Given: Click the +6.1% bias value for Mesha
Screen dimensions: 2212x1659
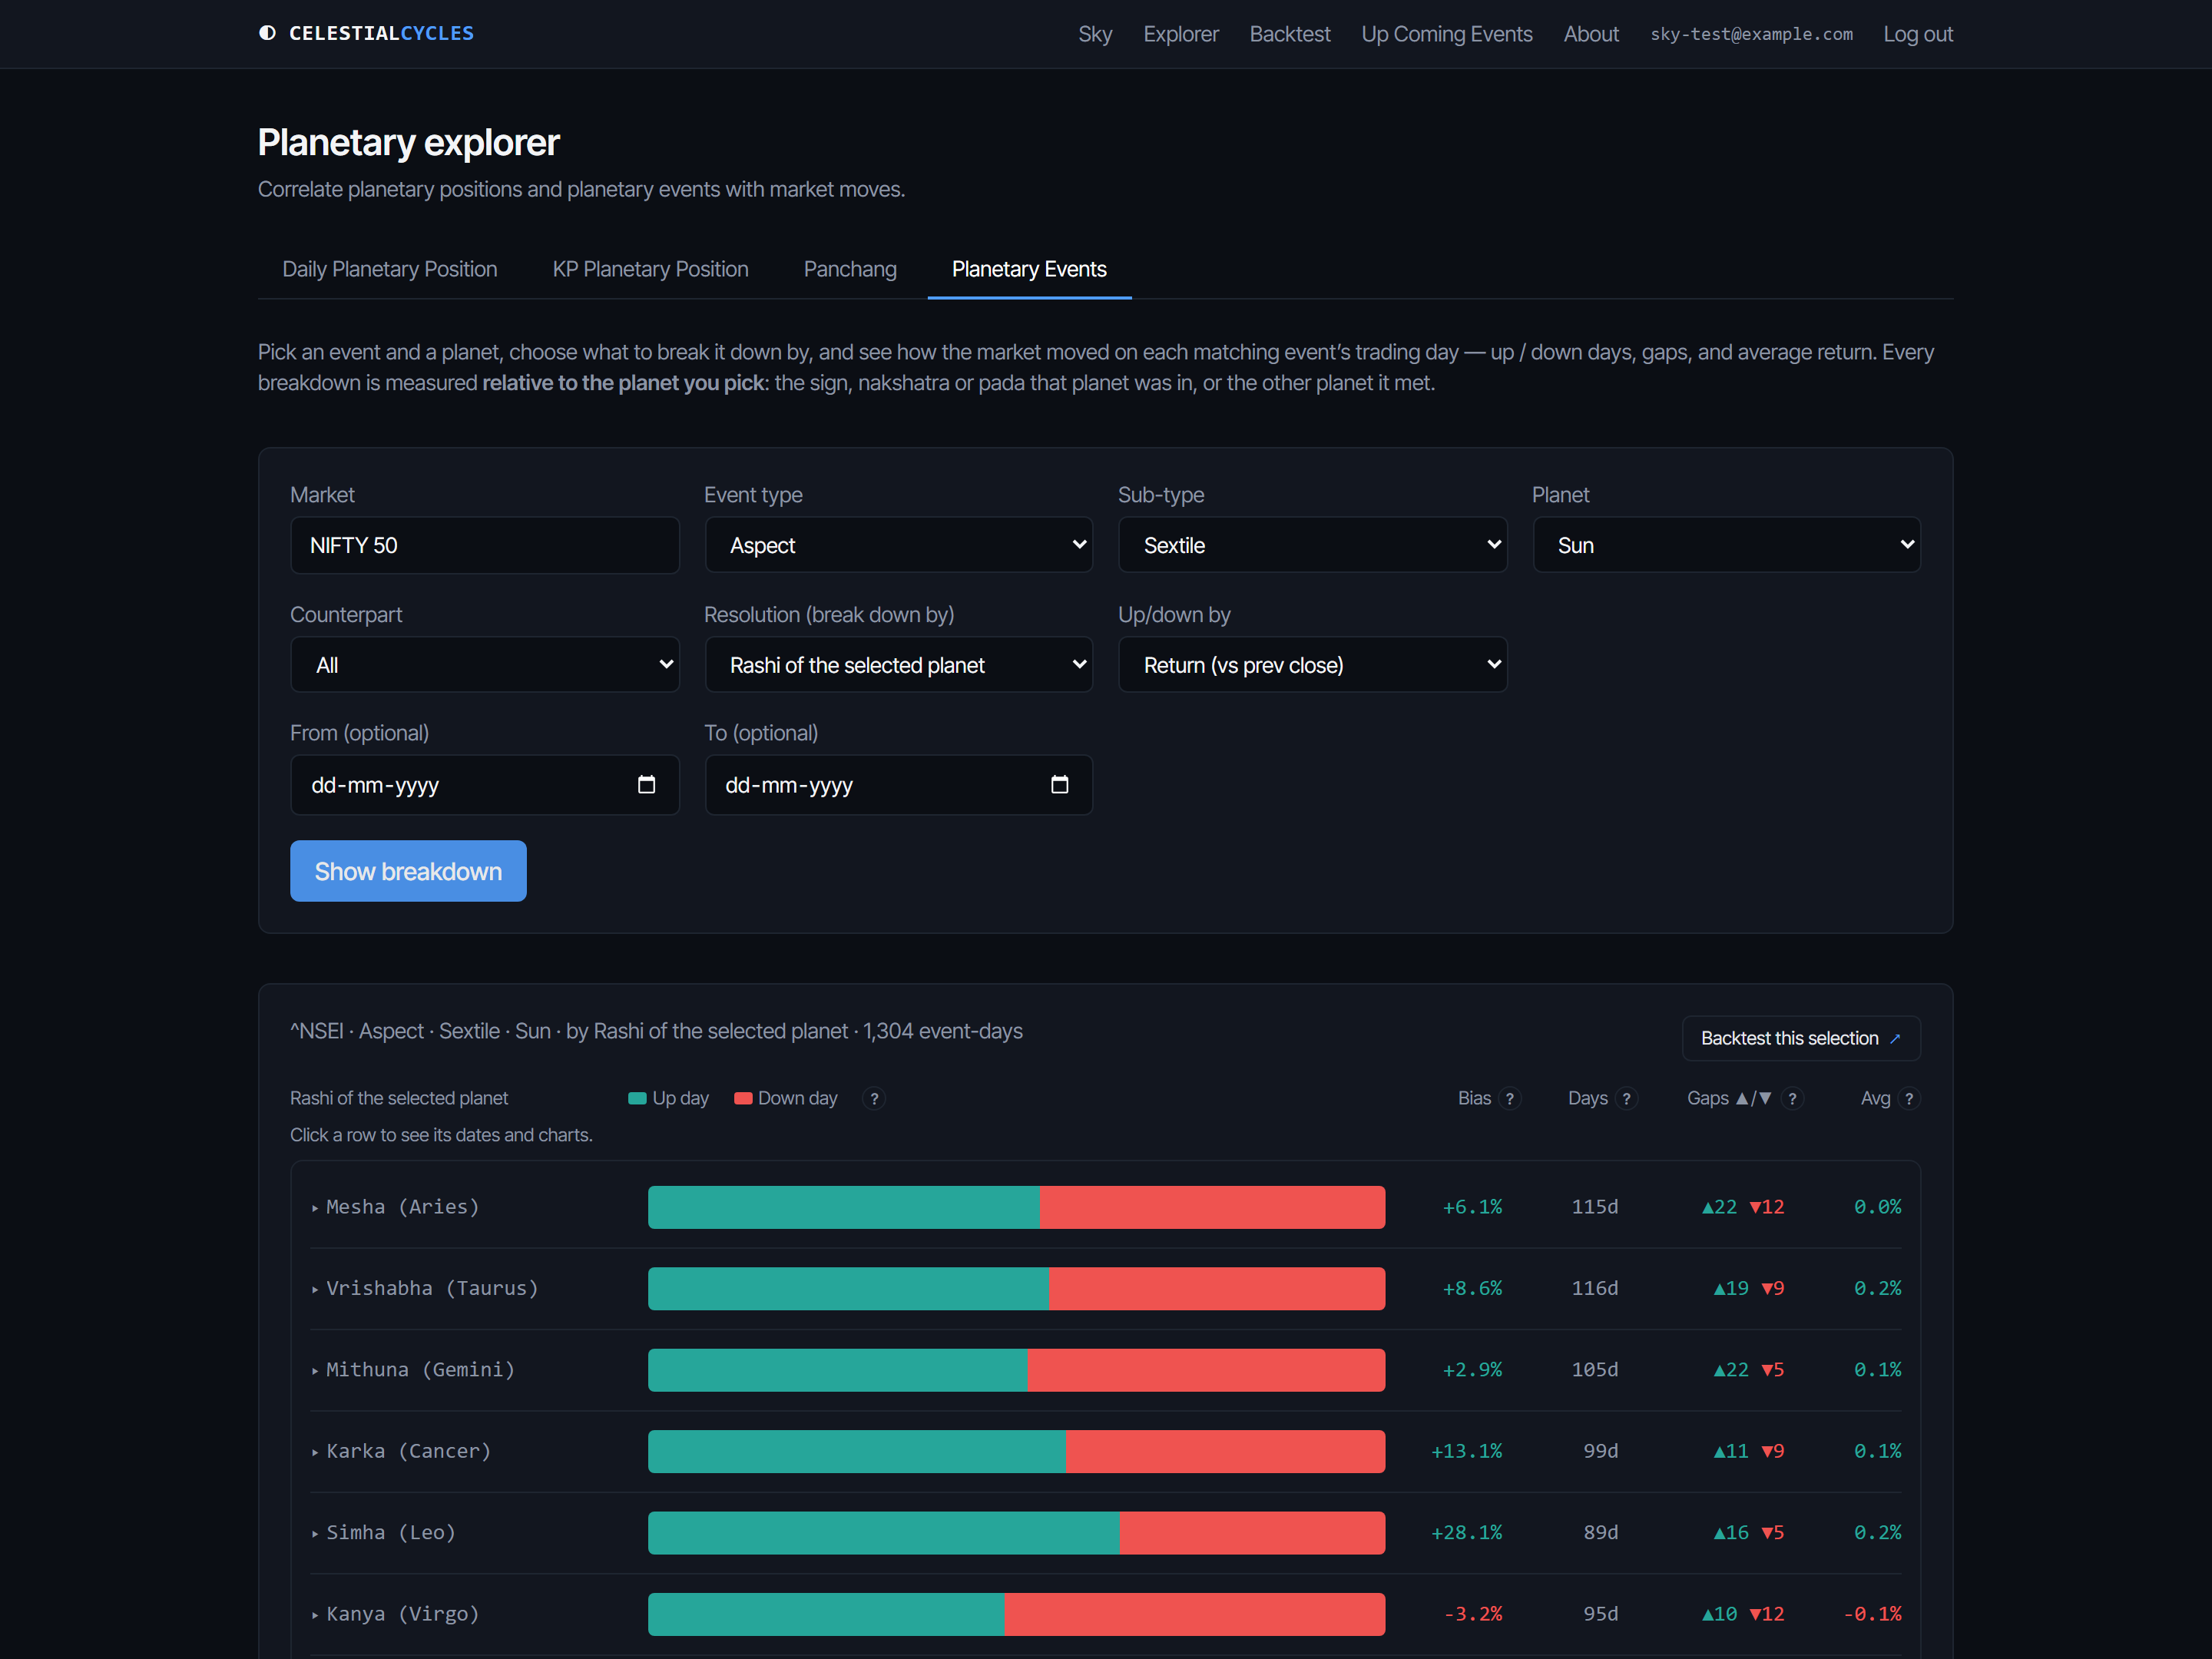Looking at the screenshot, I should (x=1472, y=1207).
